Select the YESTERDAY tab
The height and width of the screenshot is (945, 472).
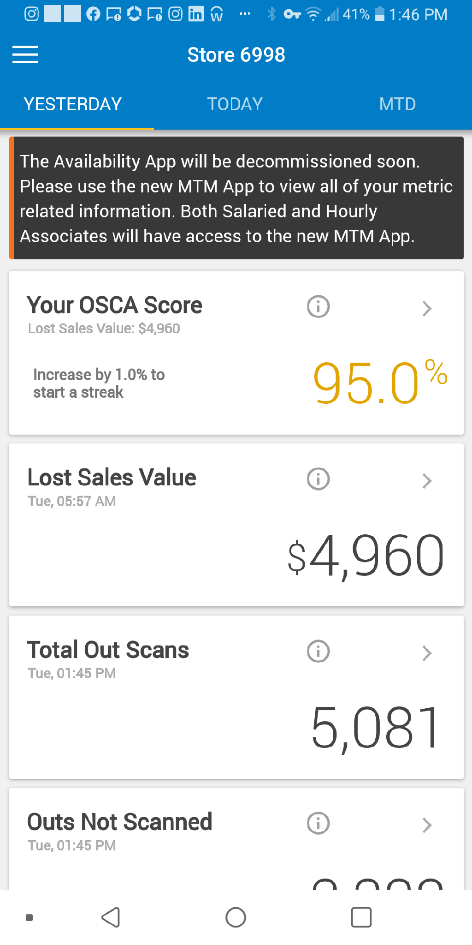tap(73, 104)
